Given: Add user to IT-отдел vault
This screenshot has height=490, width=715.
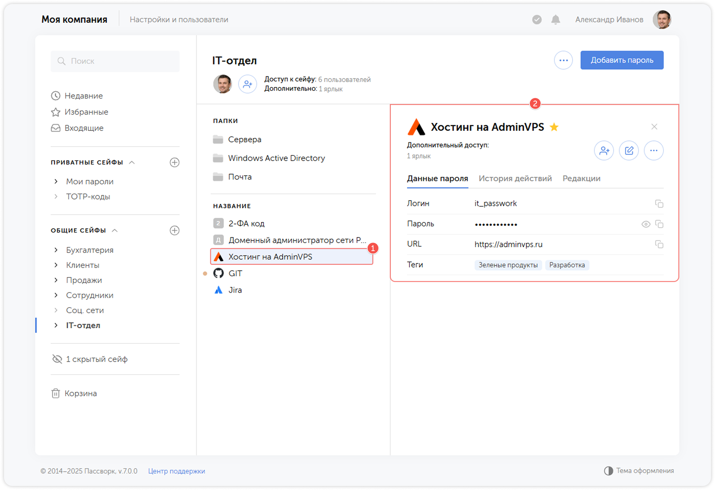Looking at the screenshot, I should pyautogui.click(x=247, y=84).
